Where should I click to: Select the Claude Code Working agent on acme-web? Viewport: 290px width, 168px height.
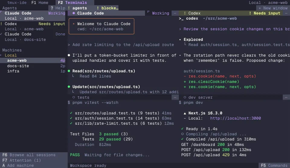coord(33,16)
